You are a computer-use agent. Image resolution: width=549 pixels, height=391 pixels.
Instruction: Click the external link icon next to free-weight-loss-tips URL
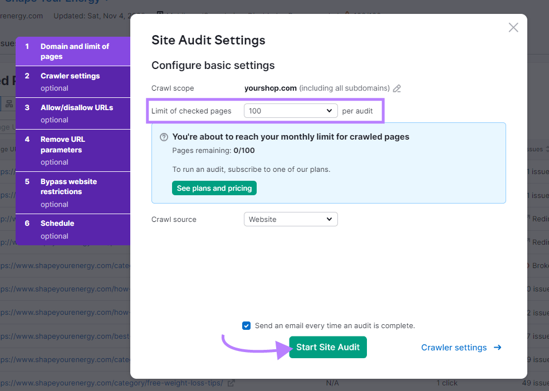tap(232, 383)
